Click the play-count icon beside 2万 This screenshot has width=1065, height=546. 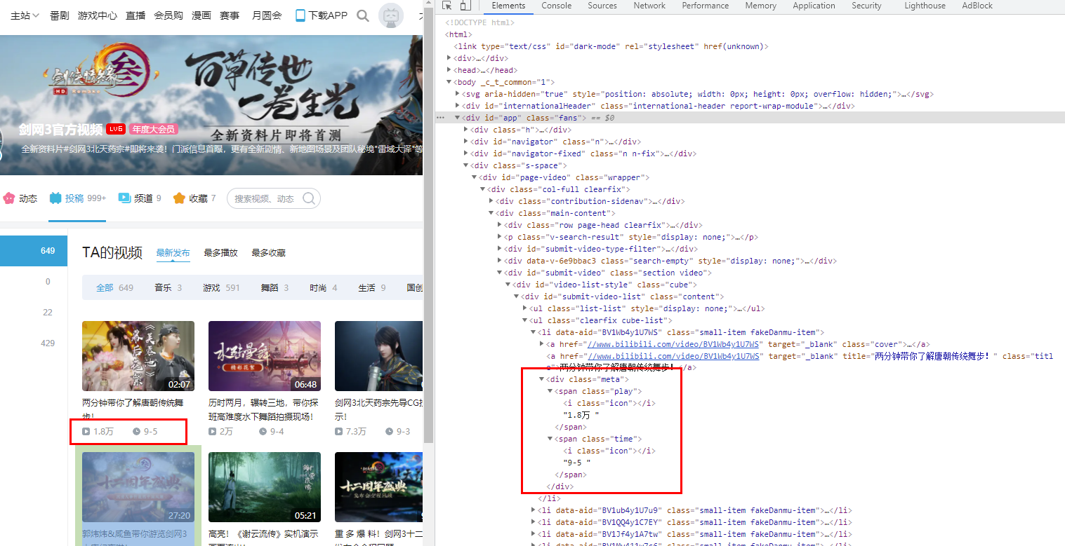pyautogui.click(x=213, y=431)
